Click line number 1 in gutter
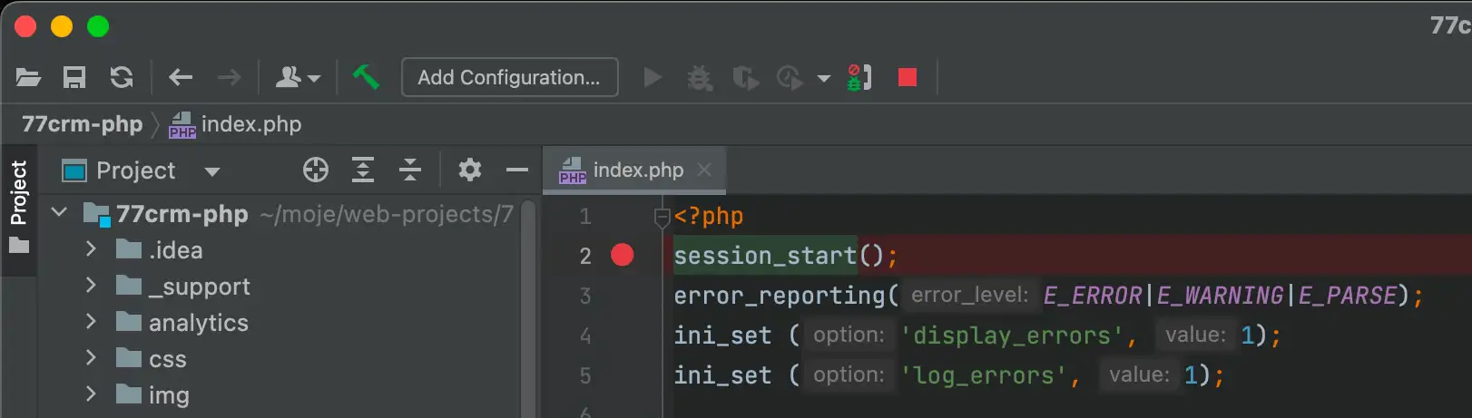 [585, 217]
